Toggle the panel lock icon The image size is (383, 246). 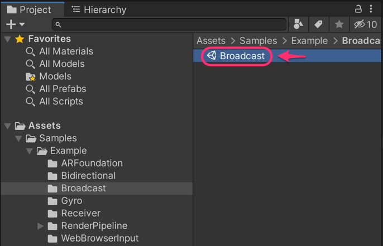click(358, 9)
